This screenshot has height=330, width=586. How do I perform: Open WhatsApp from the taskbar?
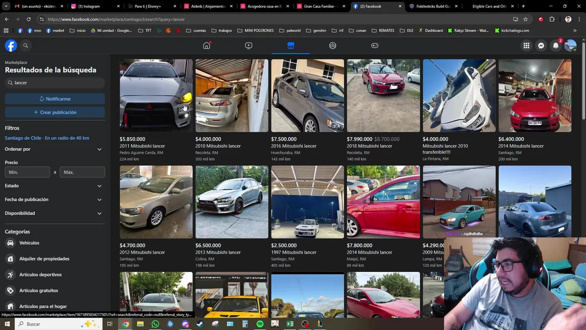pyautogui.click(x=155, y=324)
